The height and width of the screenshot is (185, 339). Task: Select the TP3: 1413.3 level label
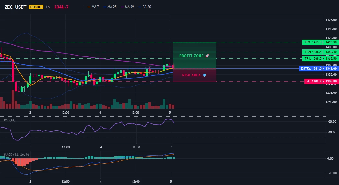pos(313,42)
